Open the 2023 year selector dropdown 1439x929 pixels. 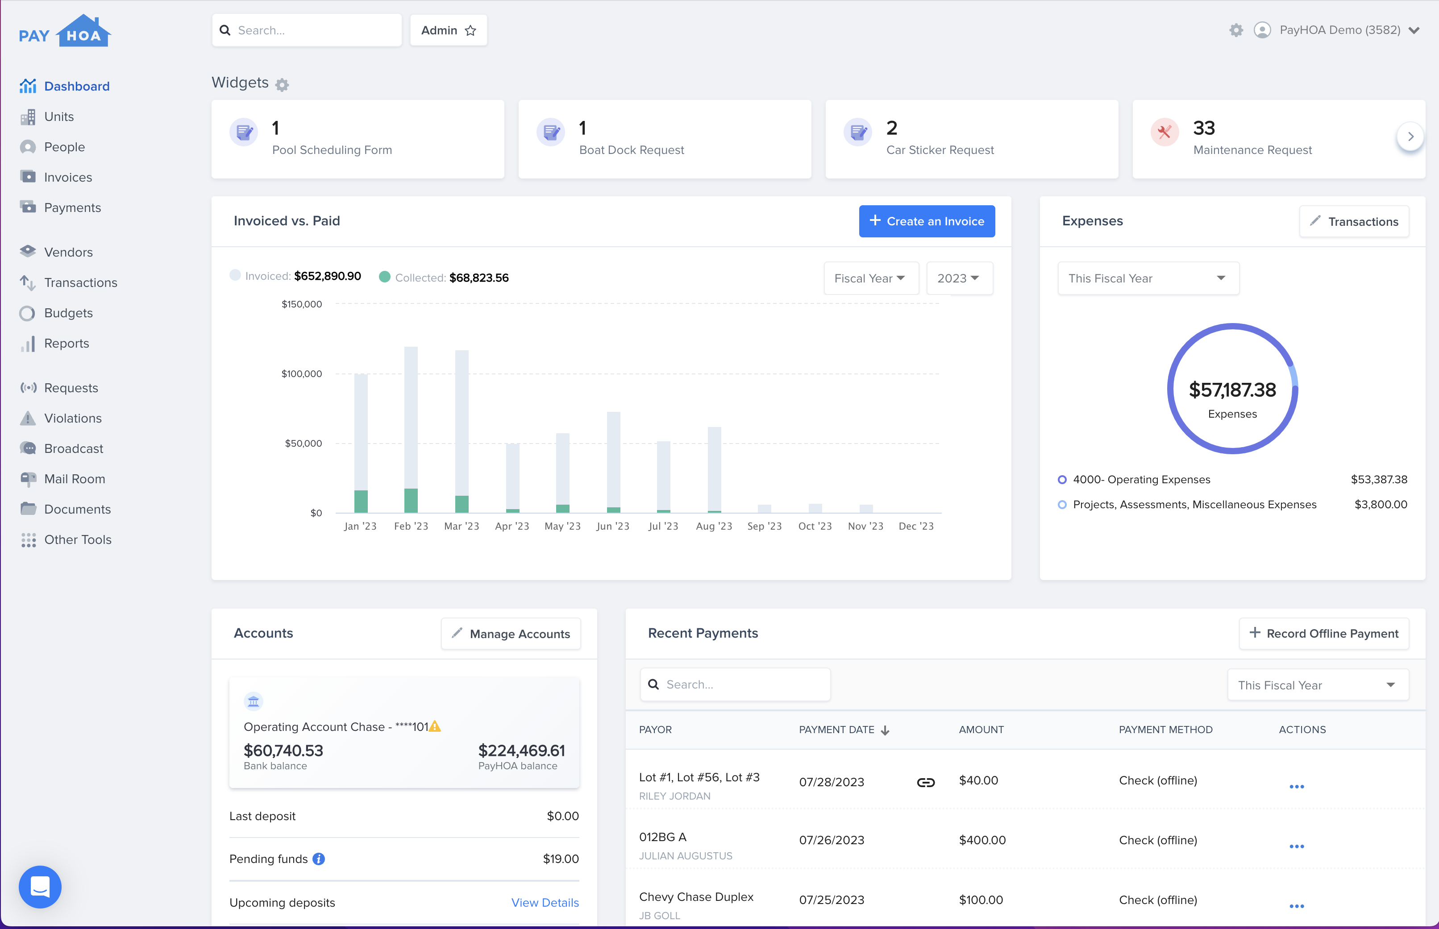pos(959,278)
